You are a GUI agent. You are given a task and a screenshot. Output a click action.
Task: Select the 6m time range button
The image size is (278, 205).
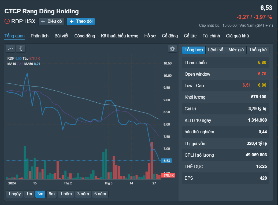click(51, 194)
